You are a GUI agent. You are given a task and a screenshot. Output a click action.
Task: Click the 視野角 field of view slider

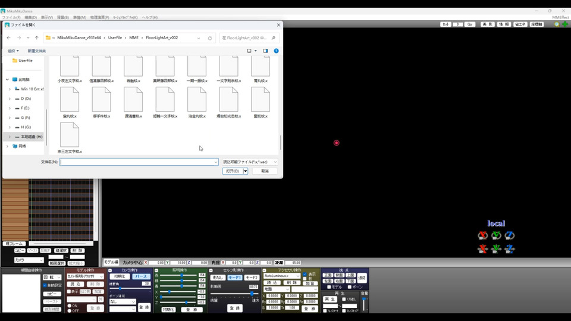[x=129, y=288]
